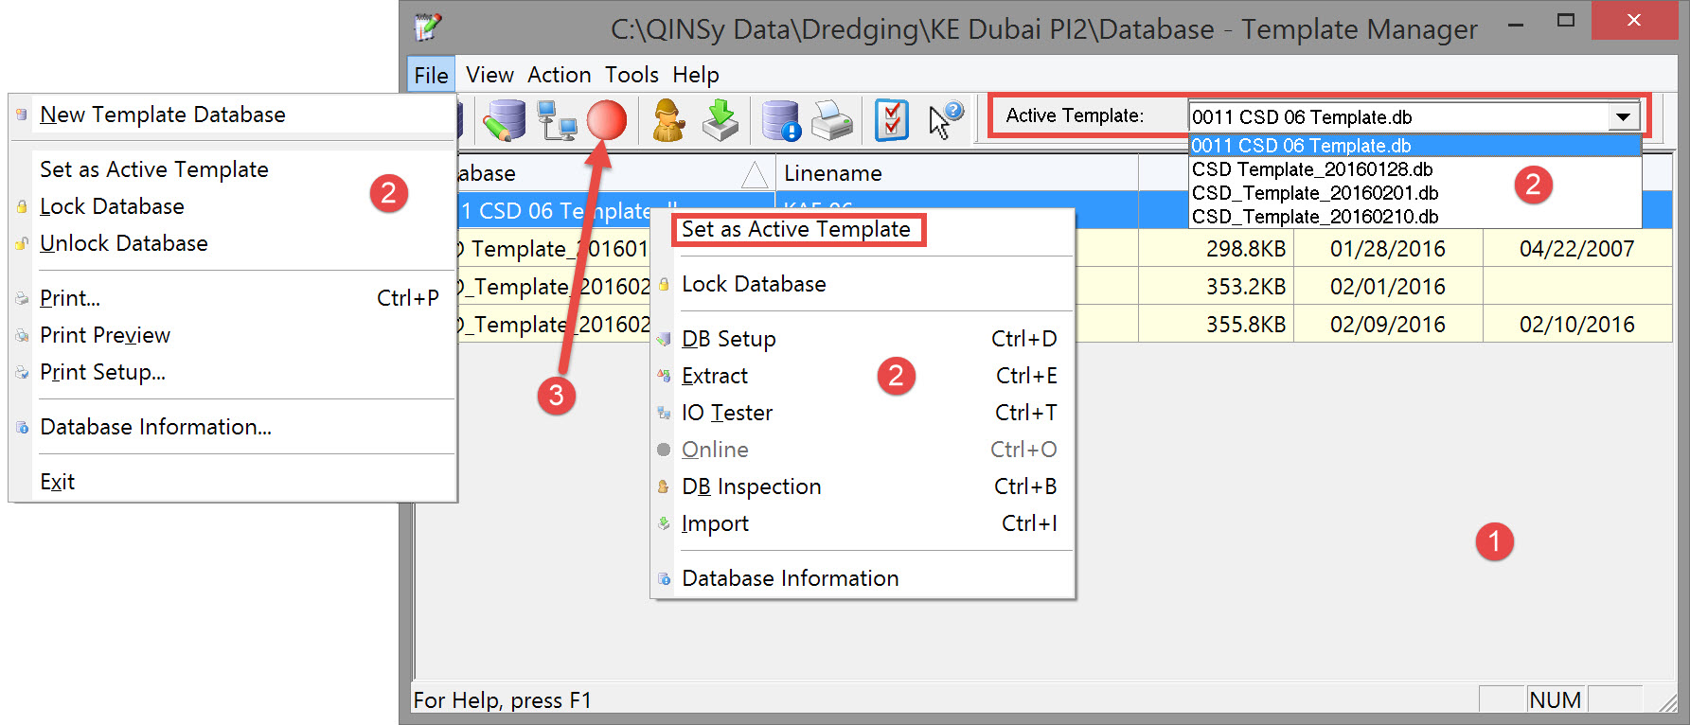The width and height of the screenshot is (1690, 725).
Task: Click the 'For Help, press F1' status text
Action: coord(503,700)
